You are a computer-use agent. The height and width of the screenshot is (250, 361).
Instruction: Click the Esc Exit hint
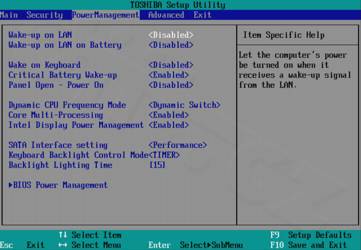(22, 245)
